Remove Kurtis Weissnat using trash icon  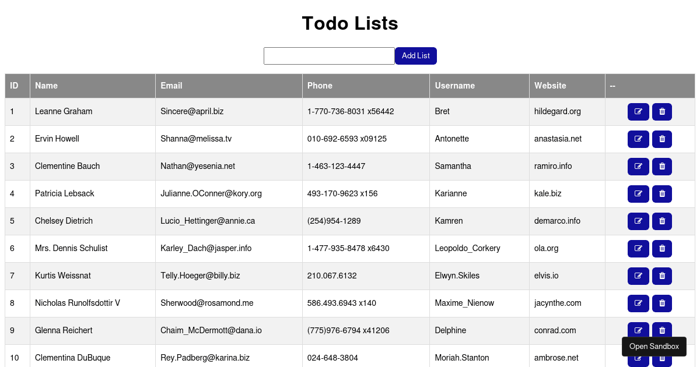[x=662, y=276]
